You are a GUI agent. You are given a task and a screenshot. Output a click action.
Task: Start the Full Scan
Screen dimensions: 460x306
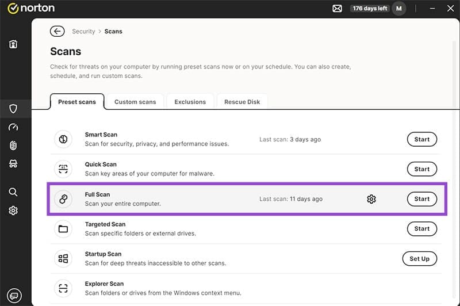(422, 199)
